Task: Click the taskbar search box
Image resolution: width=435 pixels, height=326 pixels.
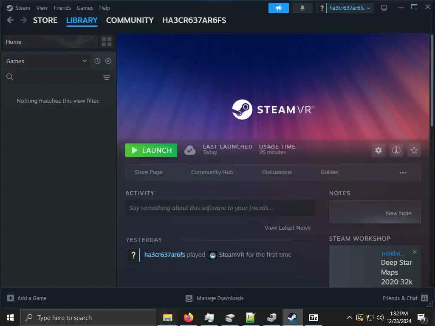Action: point(88,318)
